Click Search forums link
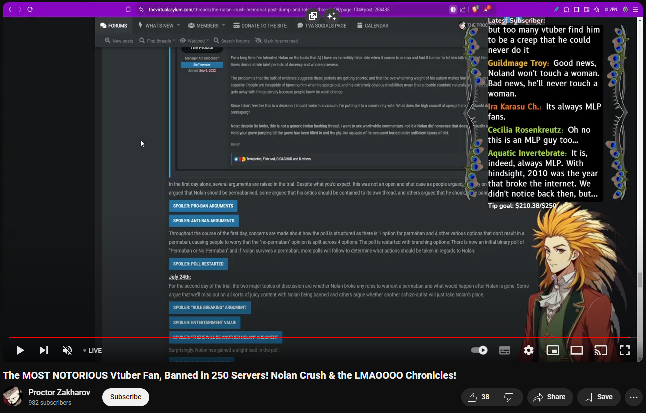Screen dimensions: 646x413 (x=232, y=41)
